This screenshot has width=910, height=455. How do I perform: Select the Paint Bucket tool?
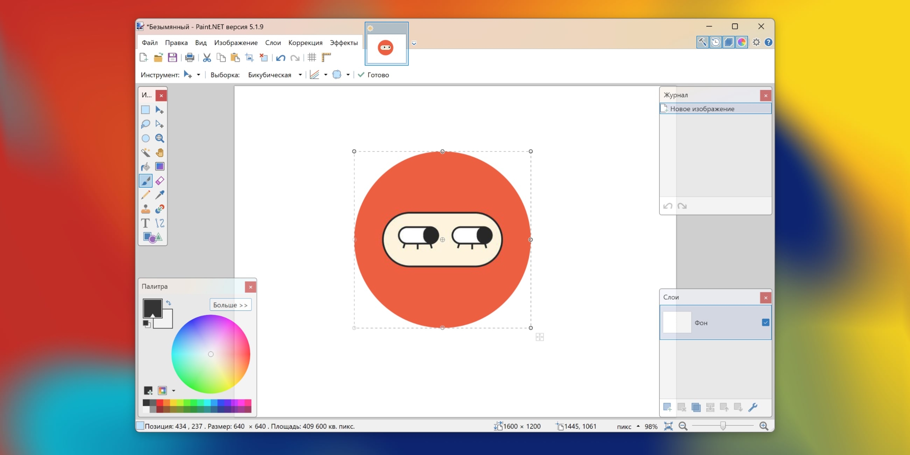click(146, 166)
